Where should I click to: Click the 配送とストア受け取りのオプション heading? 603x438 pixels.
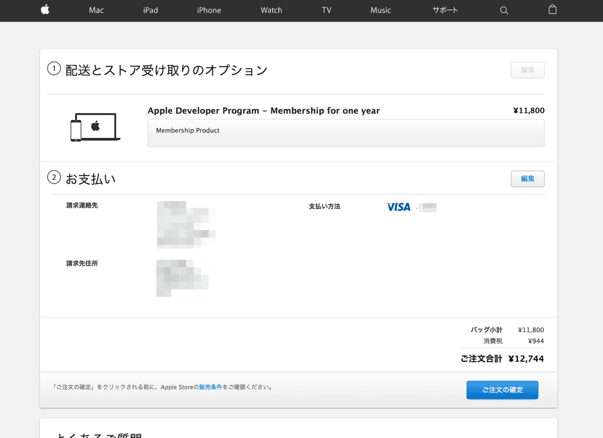(x=166, y=70)
